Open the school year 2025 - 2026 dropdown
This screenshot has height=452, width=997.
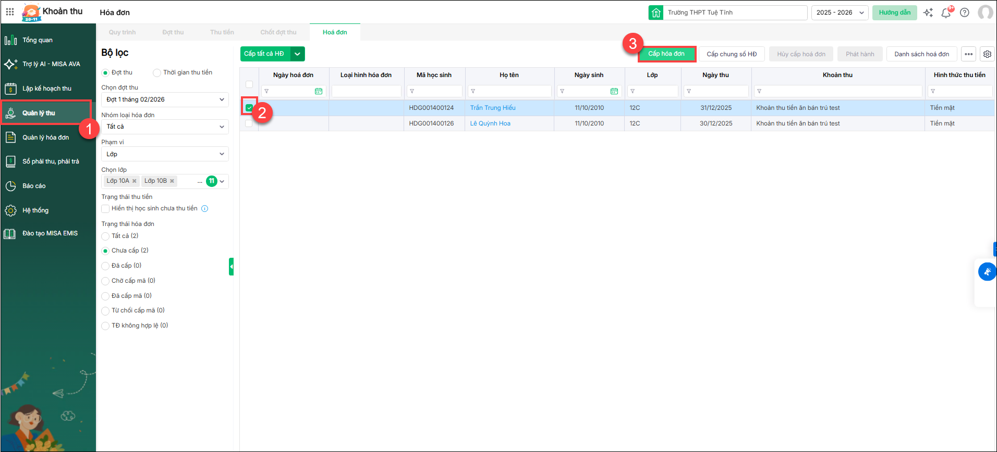840,12
